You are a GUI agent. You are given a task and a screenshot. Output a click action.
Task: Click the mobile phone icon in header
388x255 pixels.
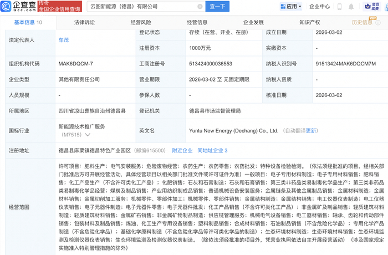pyautogui.click(x=339, y=7)
